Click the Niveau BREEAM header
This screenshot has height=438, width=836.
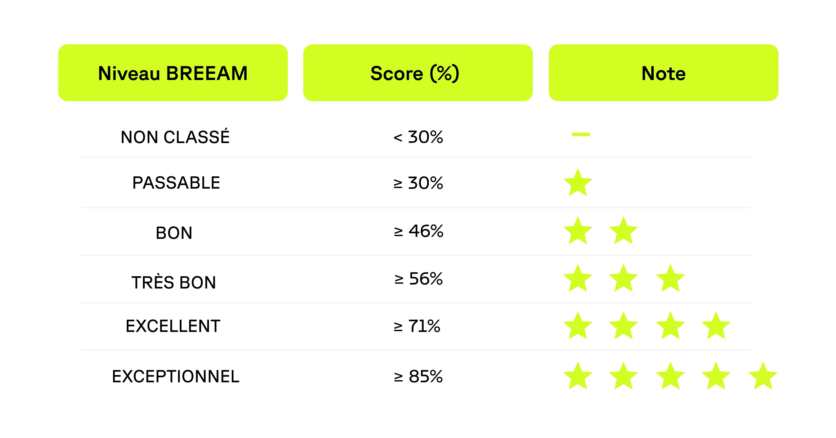[x=173, y=73]
